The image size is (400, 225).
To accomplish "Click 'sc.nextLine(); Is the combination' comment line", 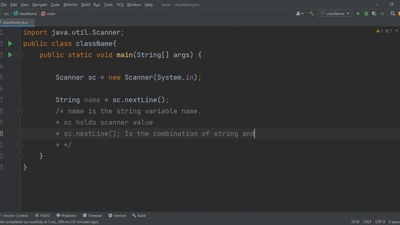I will [156, 134].
